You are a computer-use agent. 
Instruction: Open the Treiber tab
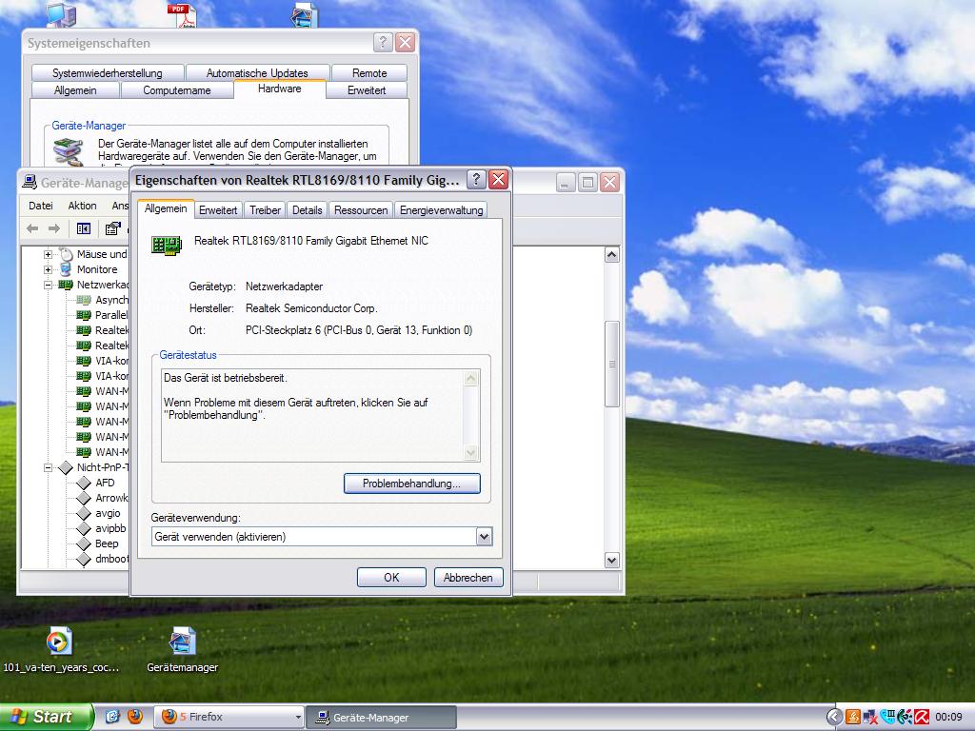265,210
